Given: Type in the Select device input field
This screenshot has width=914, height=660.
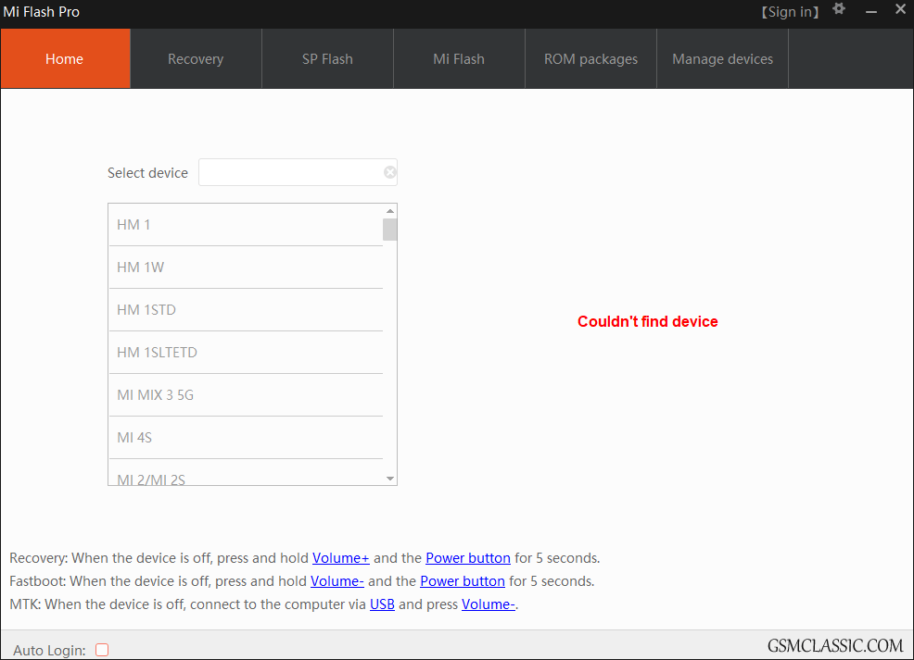Looking at the screenshot, I should (290, 172).
